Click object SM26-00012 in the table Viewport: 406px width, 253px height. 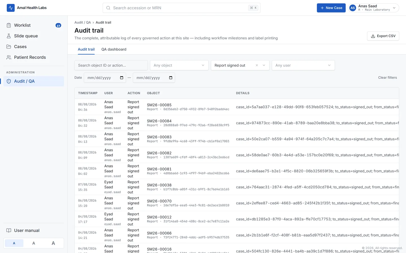click(159, 217)
